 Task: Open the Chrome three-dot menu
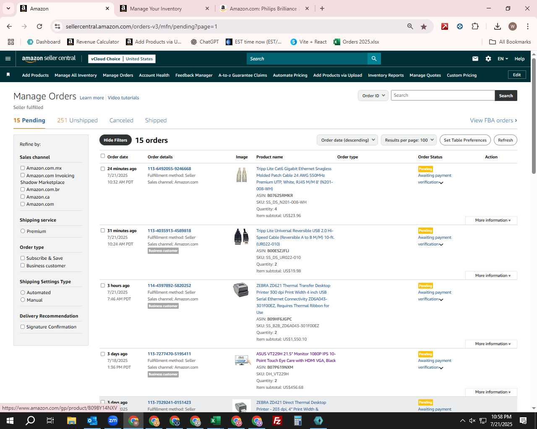click(527, 26)
